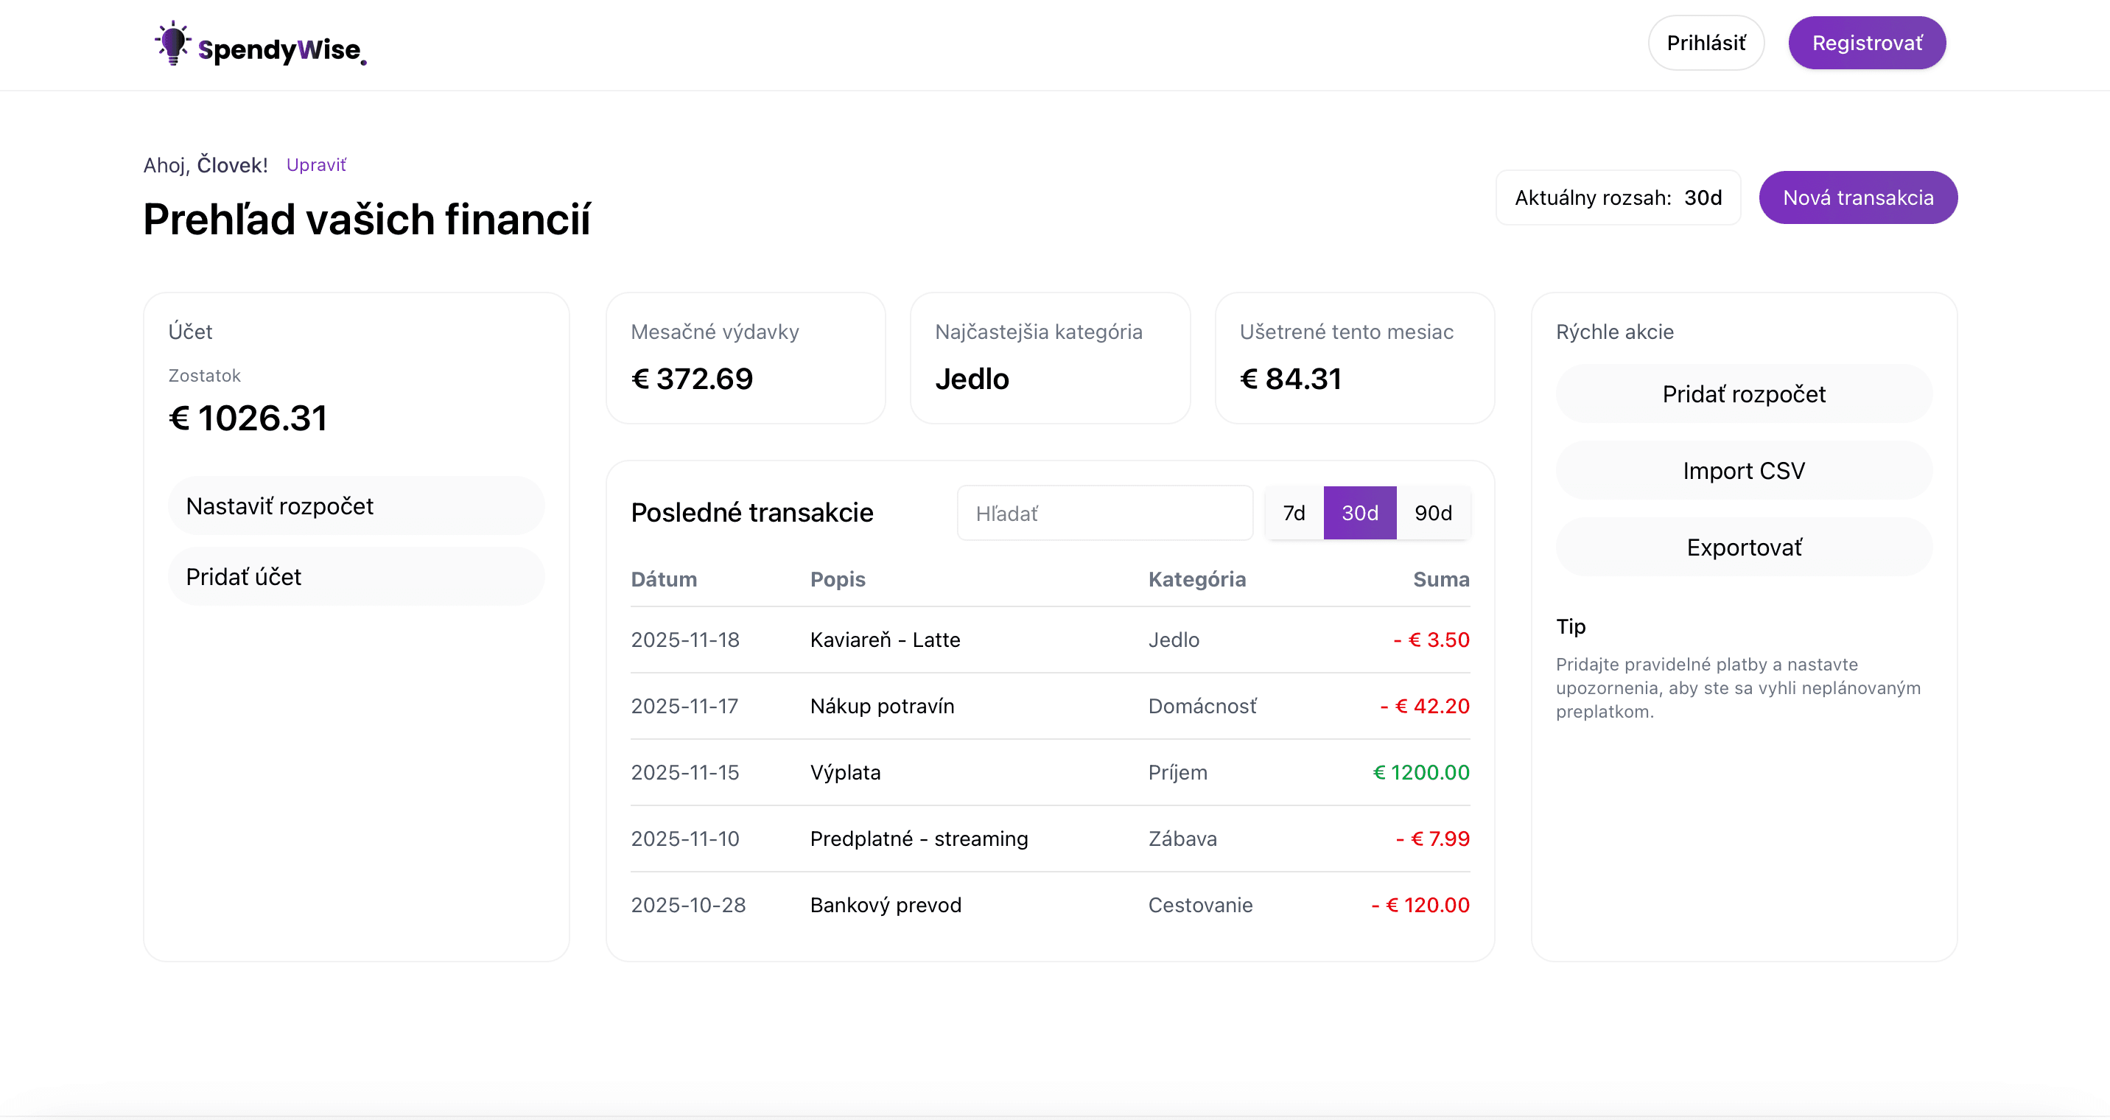Select the 30d range toggle
This screenshot has width=2110, height=1120.
click(1359, 513)
